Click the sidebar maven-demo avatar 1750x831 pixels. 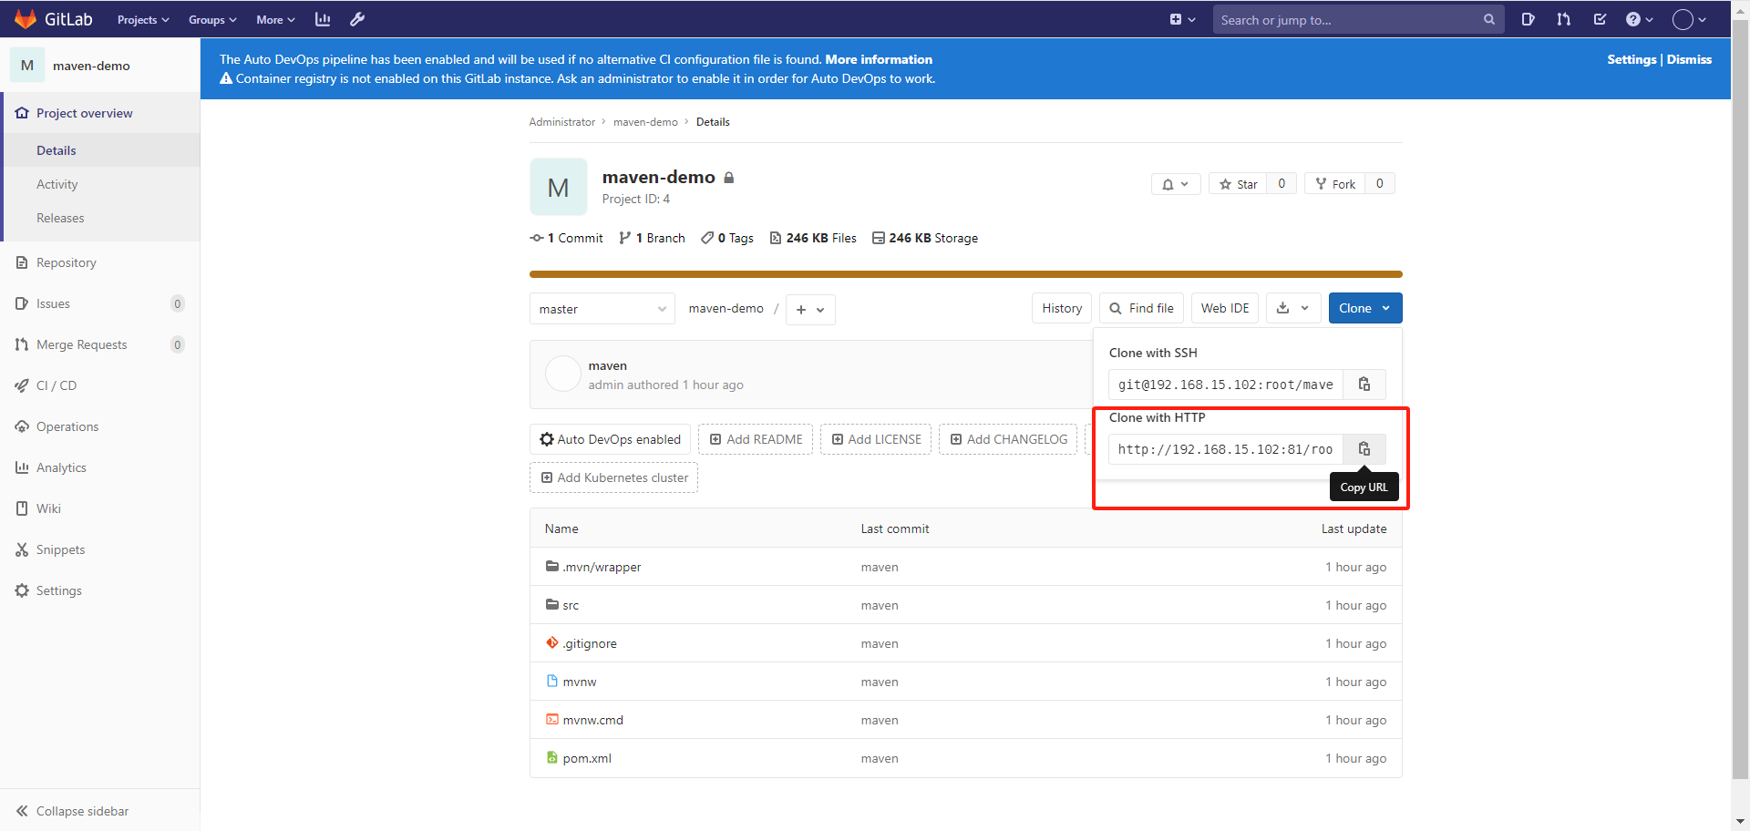pyautogui.click(x=27, y=66)
